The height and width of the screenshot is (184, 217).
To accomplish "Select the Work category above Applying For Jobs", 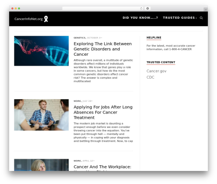I will [x=77, y=101].
